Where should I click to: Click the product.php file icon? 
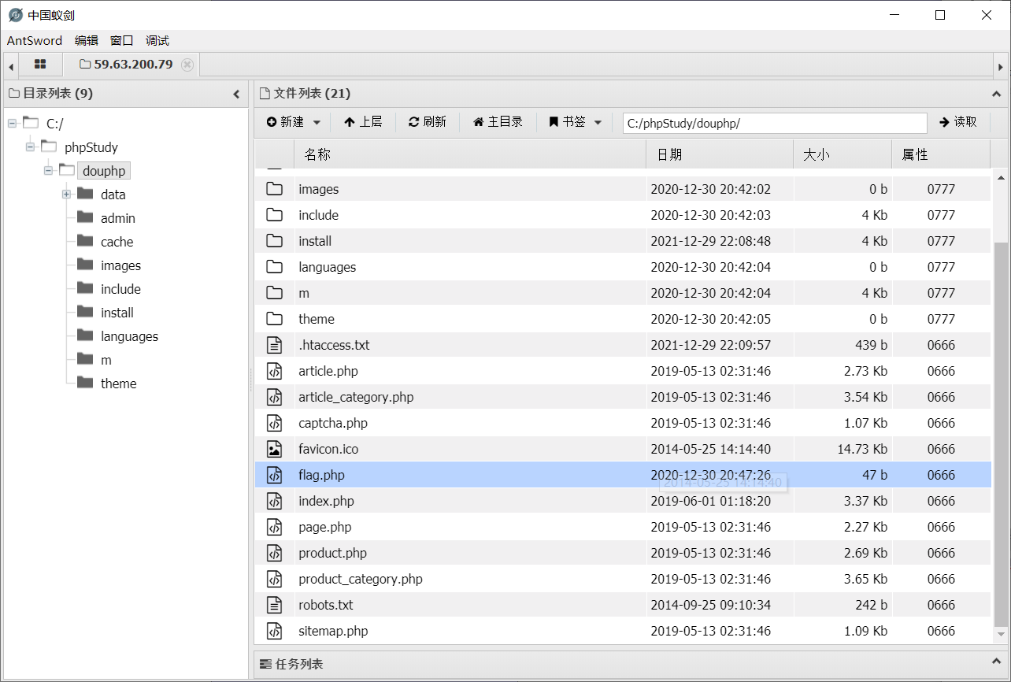pos(274,553)
